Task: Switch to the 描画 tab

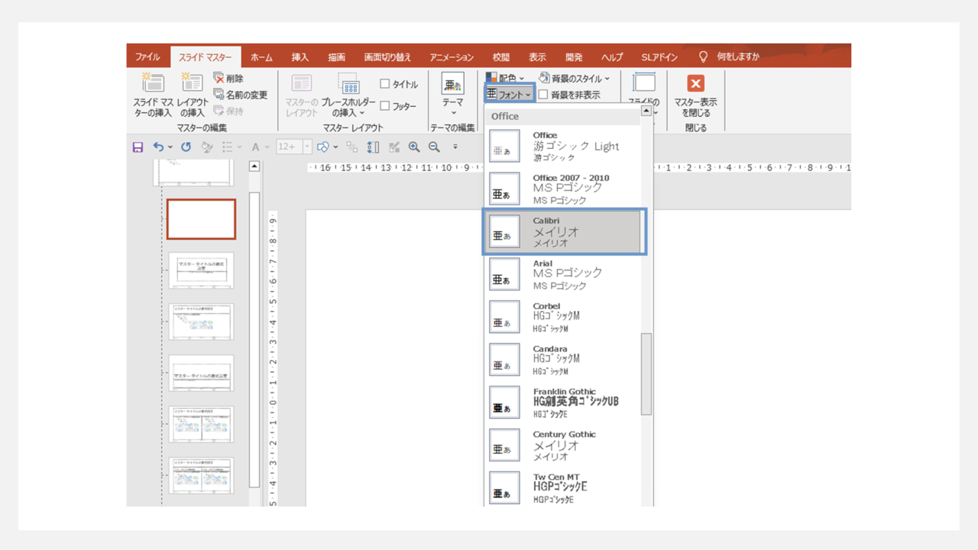Action: (x=336, y=57)
